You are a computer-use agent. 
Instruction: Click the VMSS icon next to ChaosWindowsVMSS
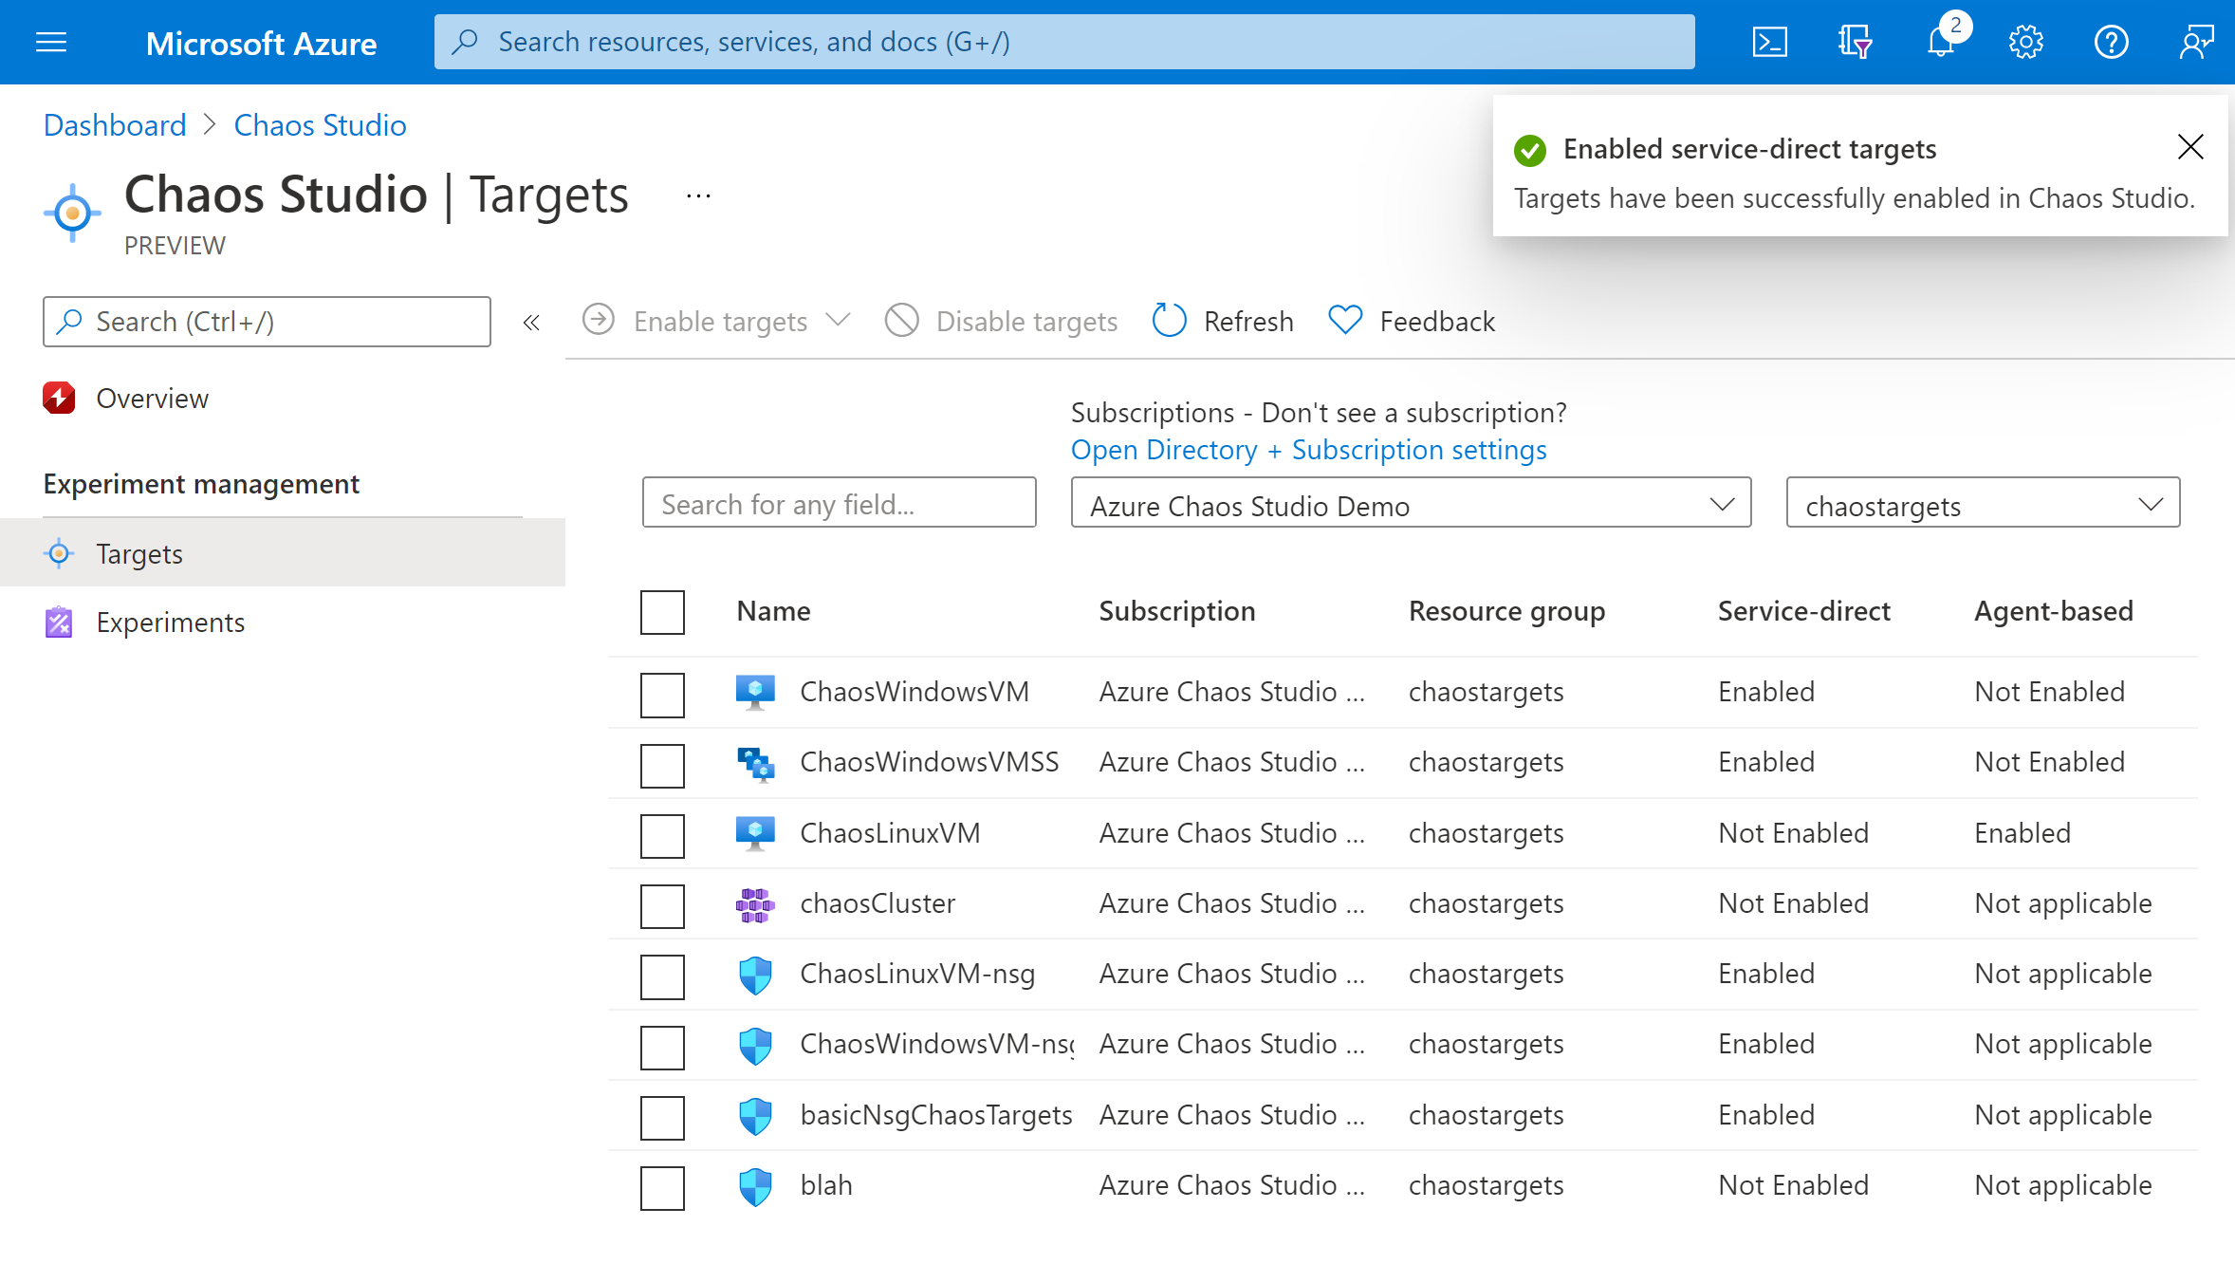coord(758,763)
